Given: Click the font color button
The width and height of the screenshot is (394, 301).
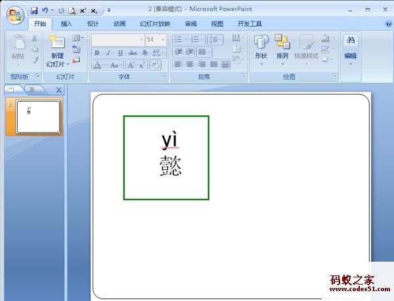Looking at the screenshot, I should (x=98, y=65).
